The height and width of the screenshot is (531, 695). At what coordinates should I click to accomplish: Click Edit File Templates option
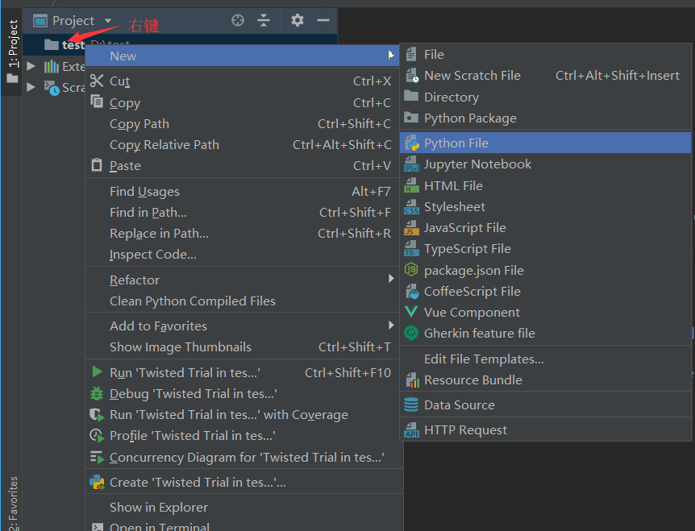[x=484, y=359]
